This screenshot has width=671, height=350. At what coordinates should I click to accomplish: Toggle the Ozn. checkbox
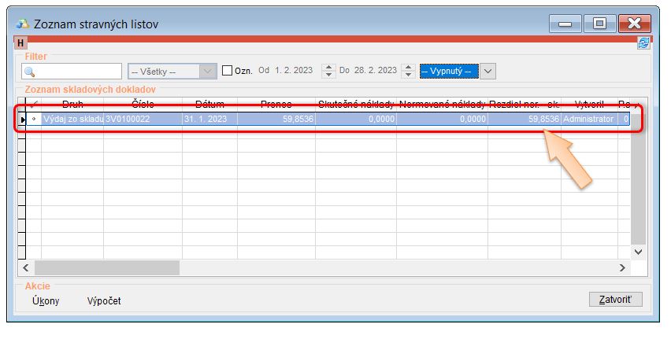[x=228, y=72]
